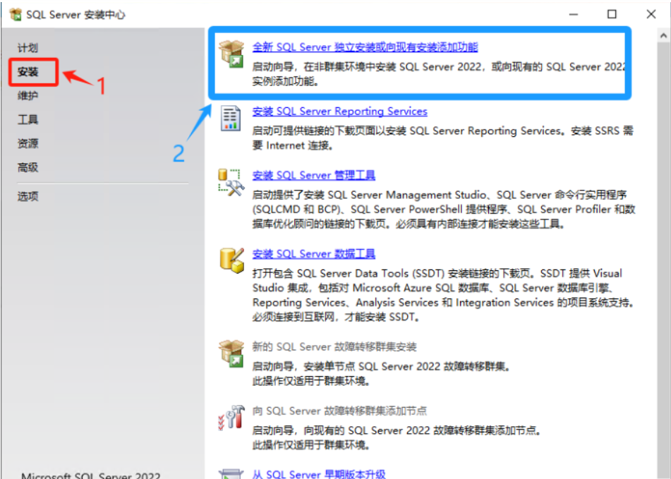Open the 计划 page in sidebar
This screenshot has width=671, height=479.
click(x=28, y=48)
